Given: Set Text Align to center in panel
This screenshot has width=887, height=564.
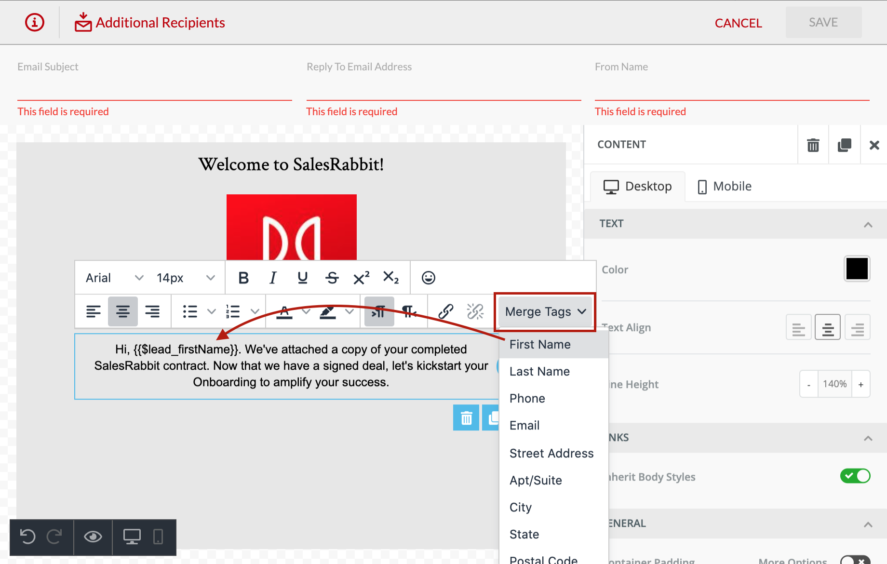Looking at the screenshot, I should [x=828, y=327].
